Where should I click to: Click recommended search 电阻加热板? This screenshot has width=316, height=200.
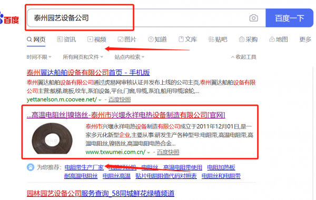tap(221, 167)
